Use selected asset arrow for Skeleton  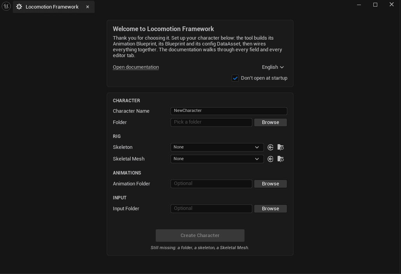click(270, 147)
